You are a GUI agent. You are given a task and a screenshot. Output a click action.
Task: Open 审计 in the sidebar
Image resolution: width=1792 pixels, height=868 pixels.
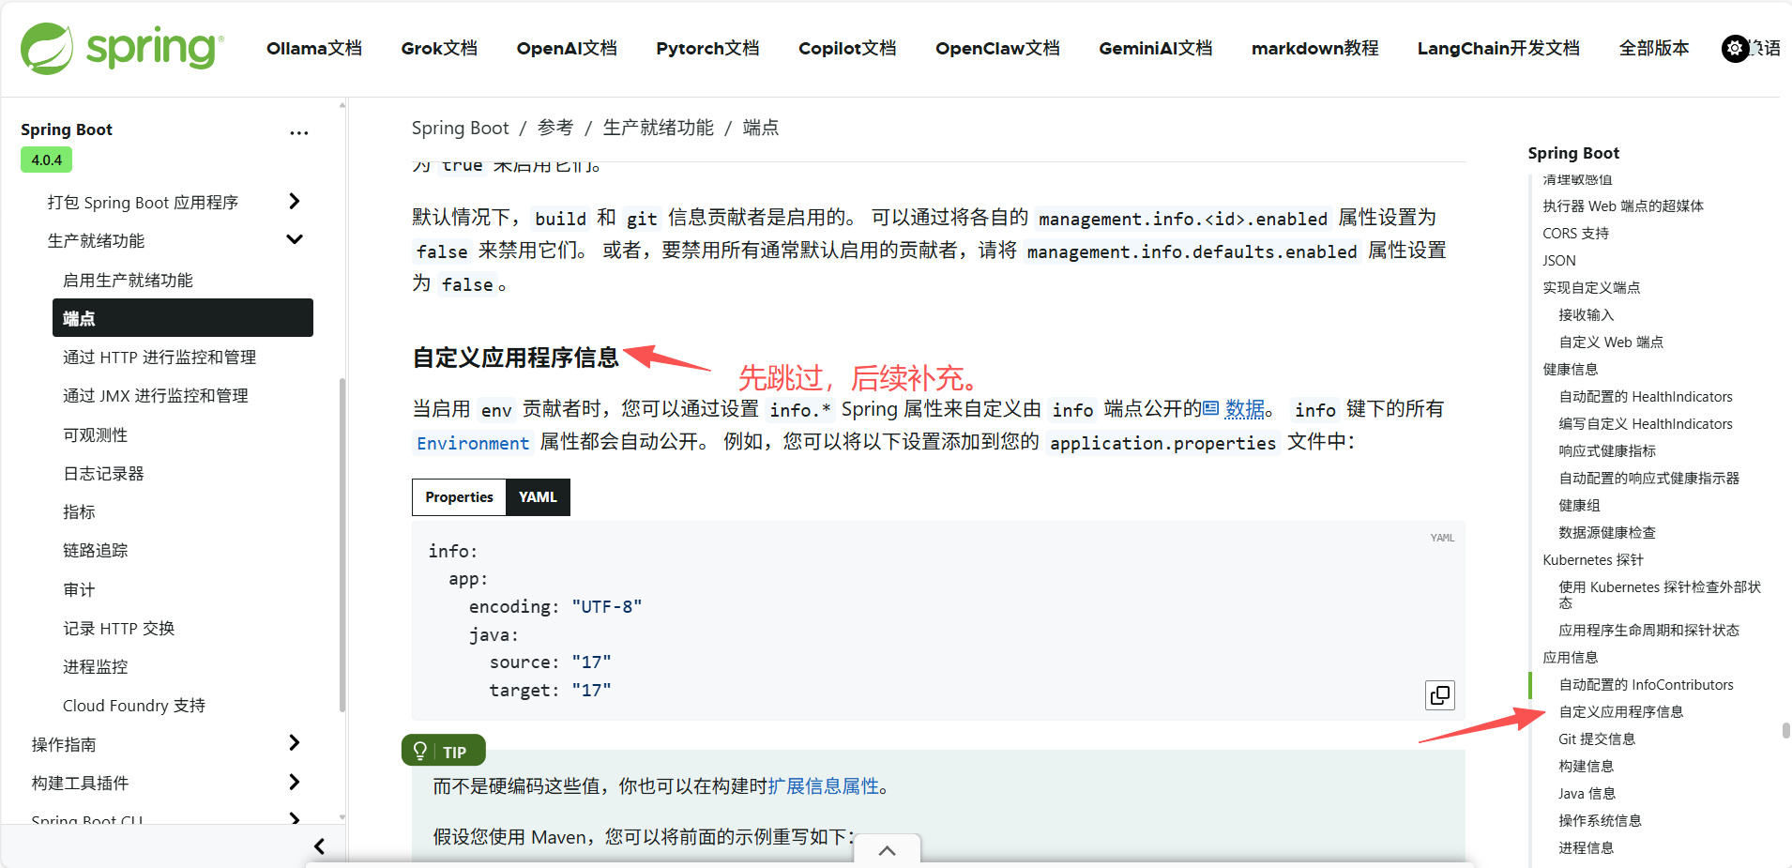click(x=79, y=589)
